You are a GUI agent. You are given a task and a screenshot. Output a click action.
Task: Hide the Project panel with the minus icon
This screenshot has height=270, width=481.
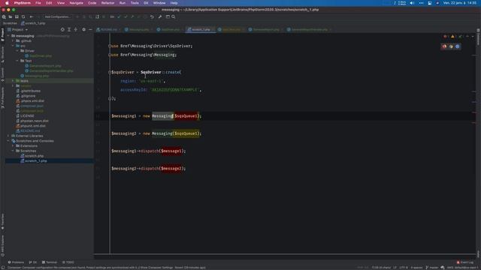pyautogui.click(x=90, y=30)
